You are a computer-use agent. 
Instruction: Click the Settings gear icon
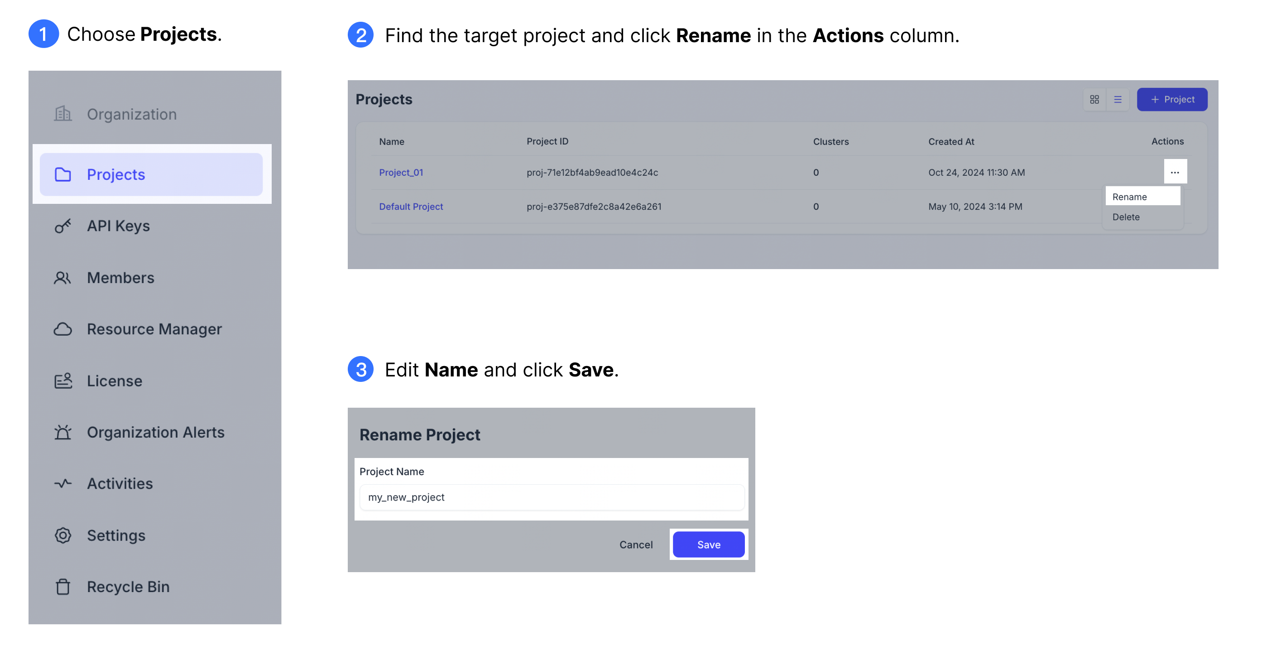(62, 535)
